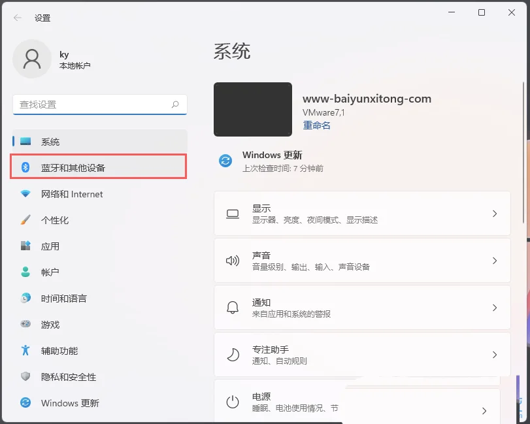Click the Windows 更新 status icon in main pane

pos(225,161)
